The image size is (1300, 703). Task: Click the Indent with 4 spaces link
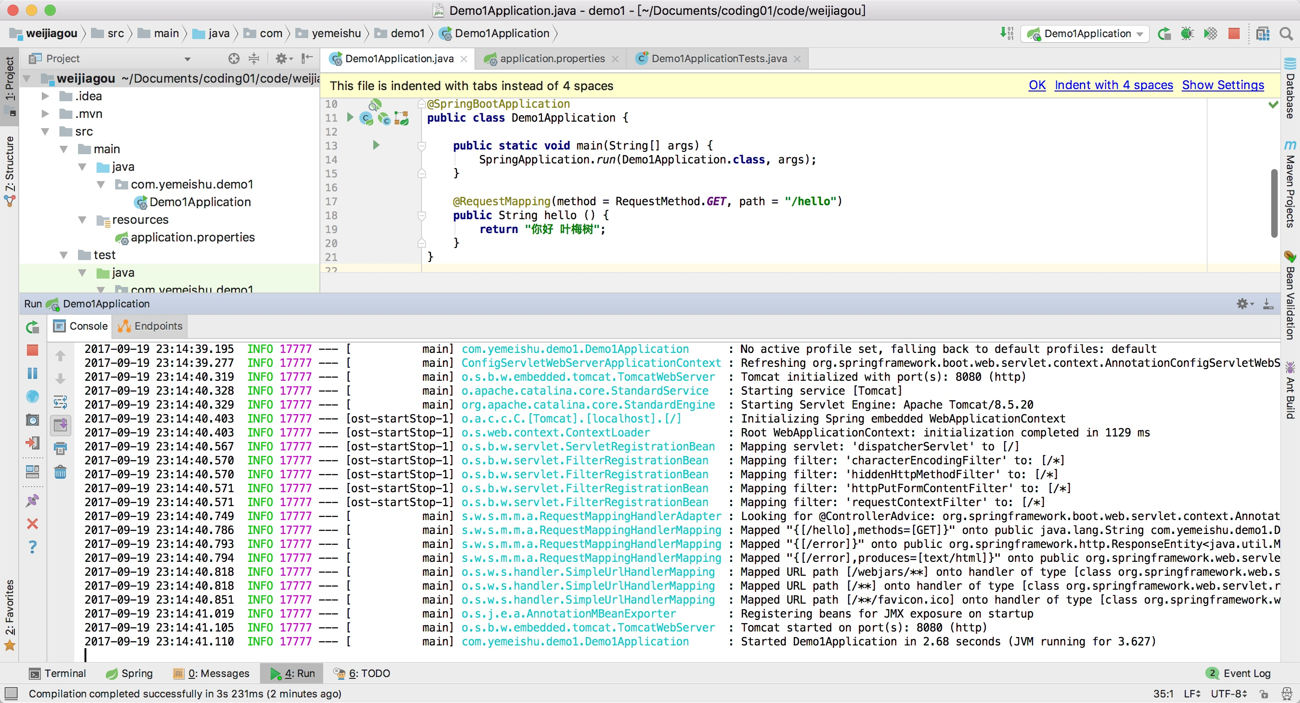1113,85
